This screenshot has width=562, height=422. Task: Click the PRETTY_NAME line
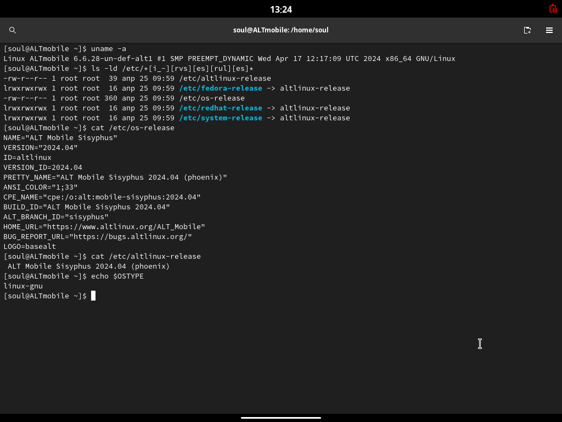(115, 177)
